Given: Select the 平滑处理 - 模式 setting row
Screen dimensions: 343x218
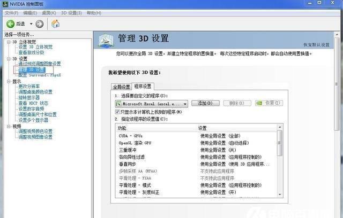Looking at the screenshot, I should [196, 185].
